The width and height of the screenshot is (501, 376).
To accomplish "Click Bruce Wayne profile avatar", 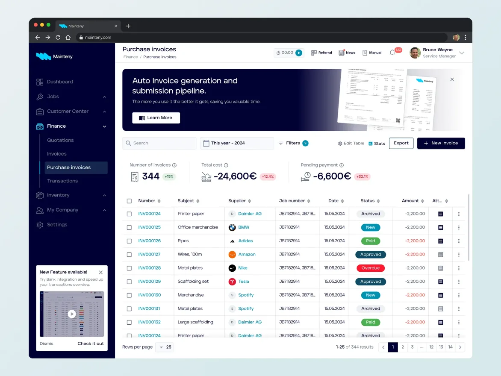I will coord(415,53).
